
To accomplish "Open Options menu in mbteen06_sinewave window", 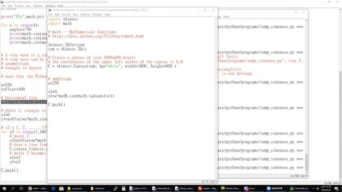I will [38, 6].
